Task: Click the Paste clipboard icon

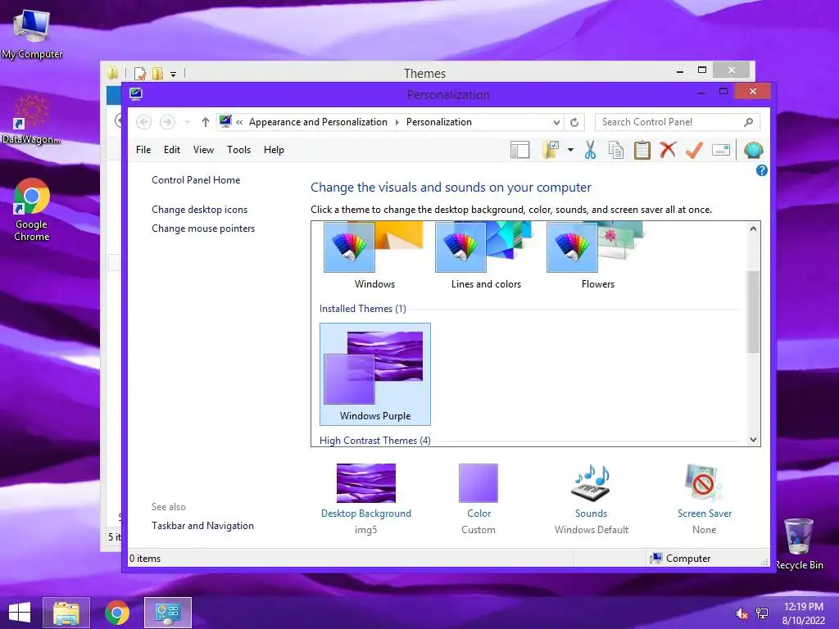Action: pyautogui.click(x=642, y=151)
